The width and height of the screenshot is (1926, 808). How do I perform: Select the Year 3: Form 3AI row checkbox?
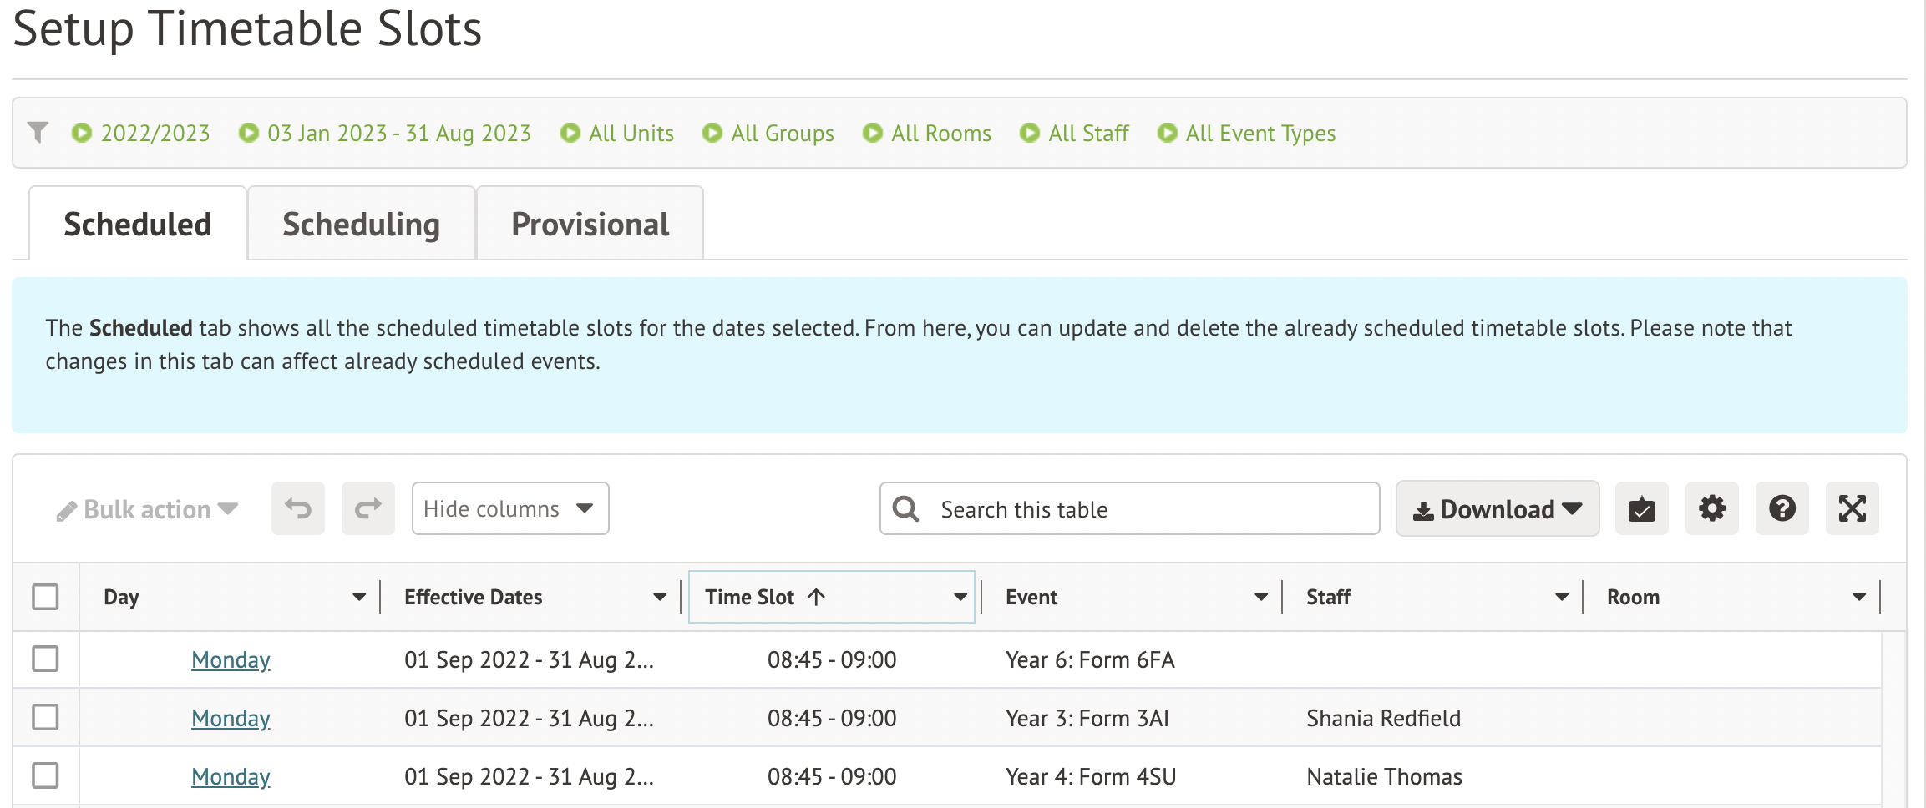click(x=45, y=717)
